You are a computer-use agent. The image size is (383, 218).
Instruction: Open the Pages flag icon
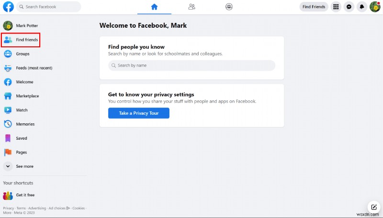click(8, 153)
